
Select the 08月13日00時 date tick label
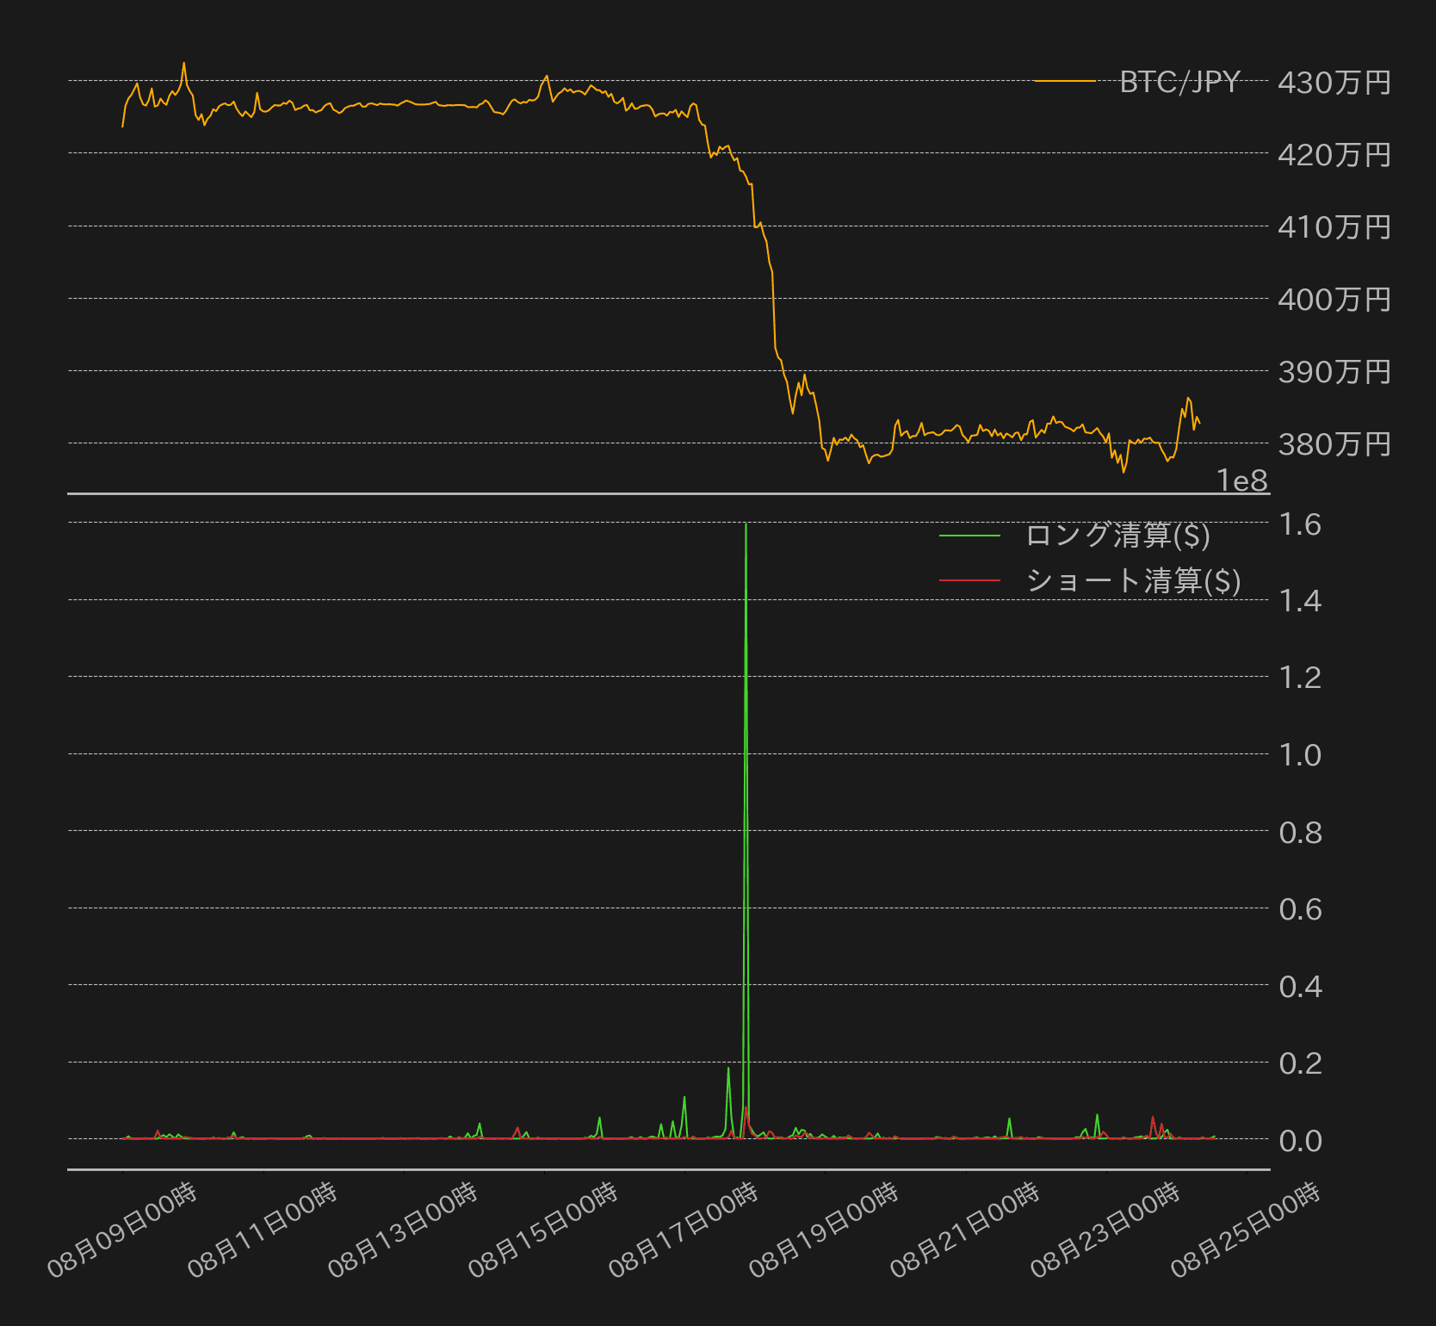[403, 1230]
